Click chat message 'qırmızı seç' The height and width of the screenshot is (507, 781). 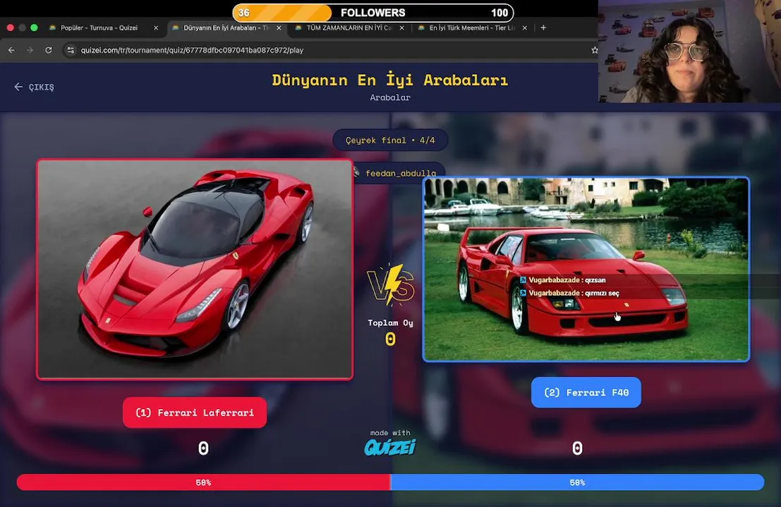[x=602, y=293]
